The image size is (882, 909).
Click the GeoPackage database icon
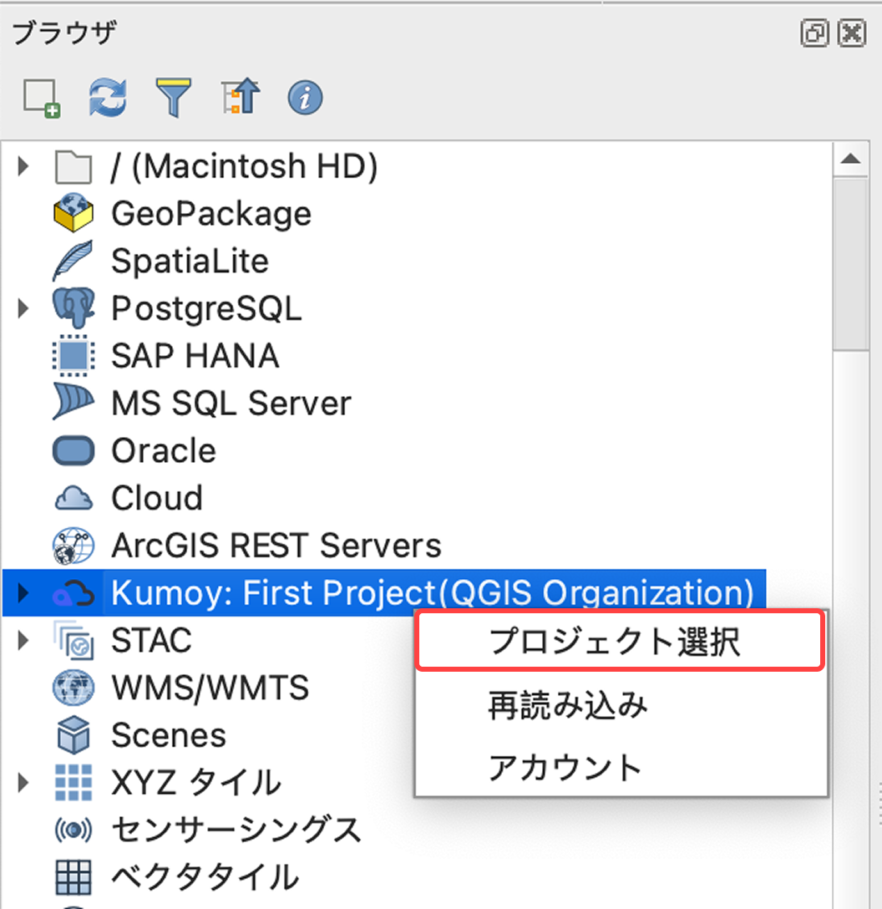[x=73, y=213]
